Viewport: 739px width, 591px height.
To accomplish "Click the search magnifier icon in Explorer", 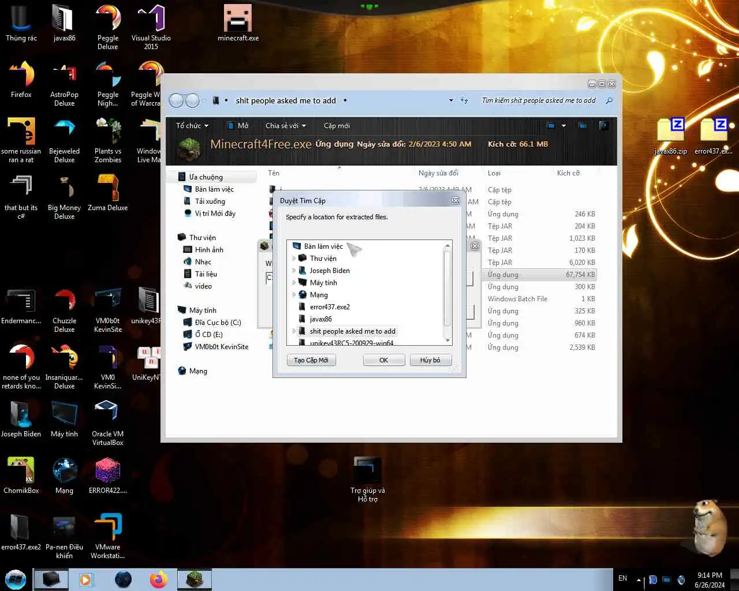I will coord(609,100).
